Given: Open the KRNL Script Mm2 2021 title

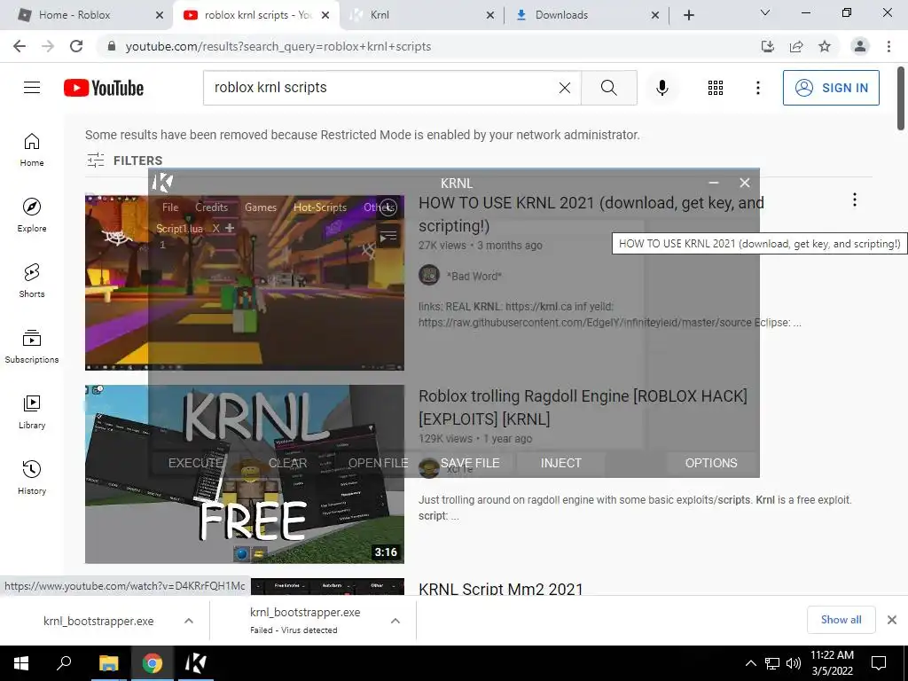Looking at the screenshot, I should pos(500,589).
